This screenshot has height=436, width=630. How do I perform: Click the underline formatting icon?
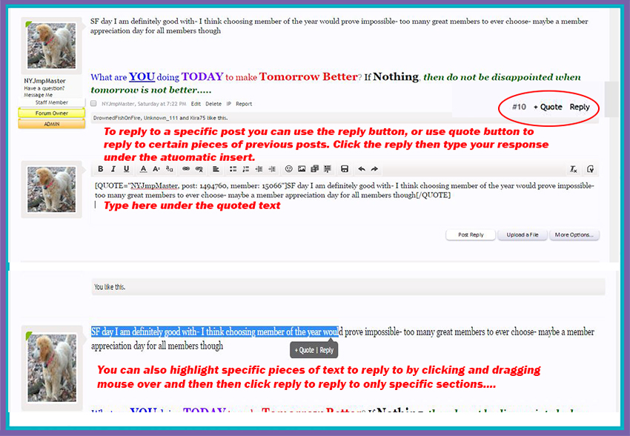126,169
